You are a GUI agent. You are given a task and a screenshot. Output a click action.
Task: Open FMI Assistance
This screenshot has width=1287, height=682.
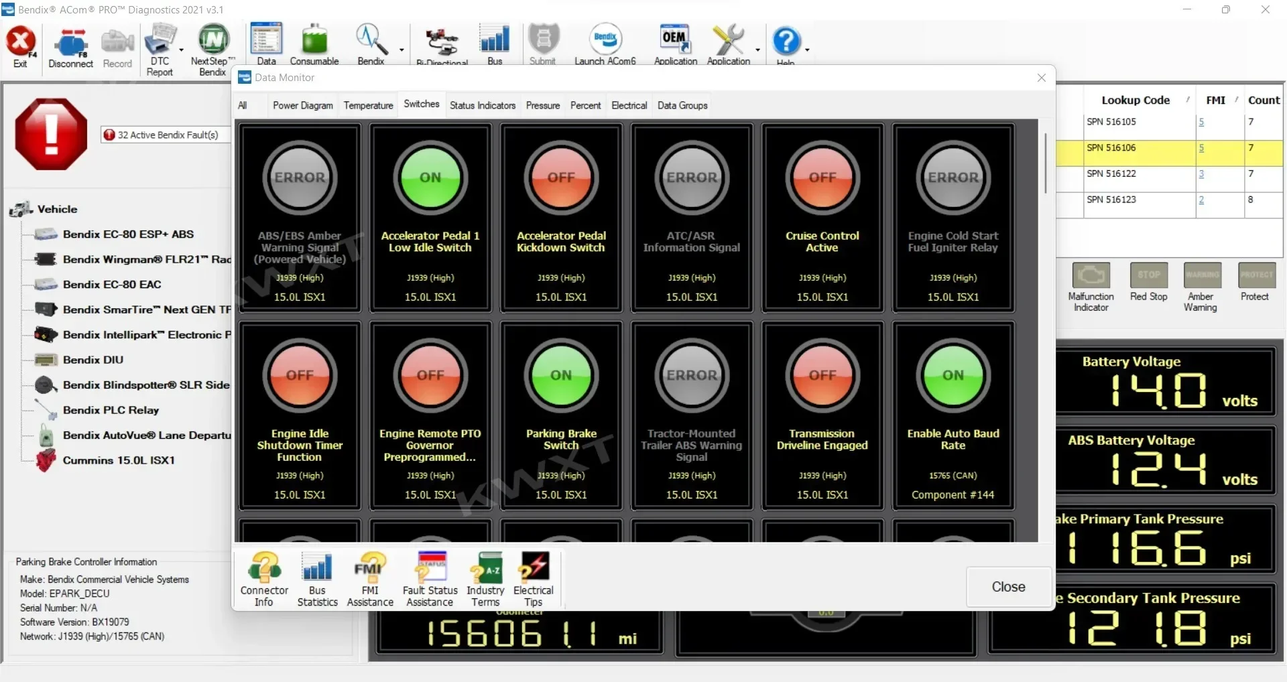[x=370, y=579]
